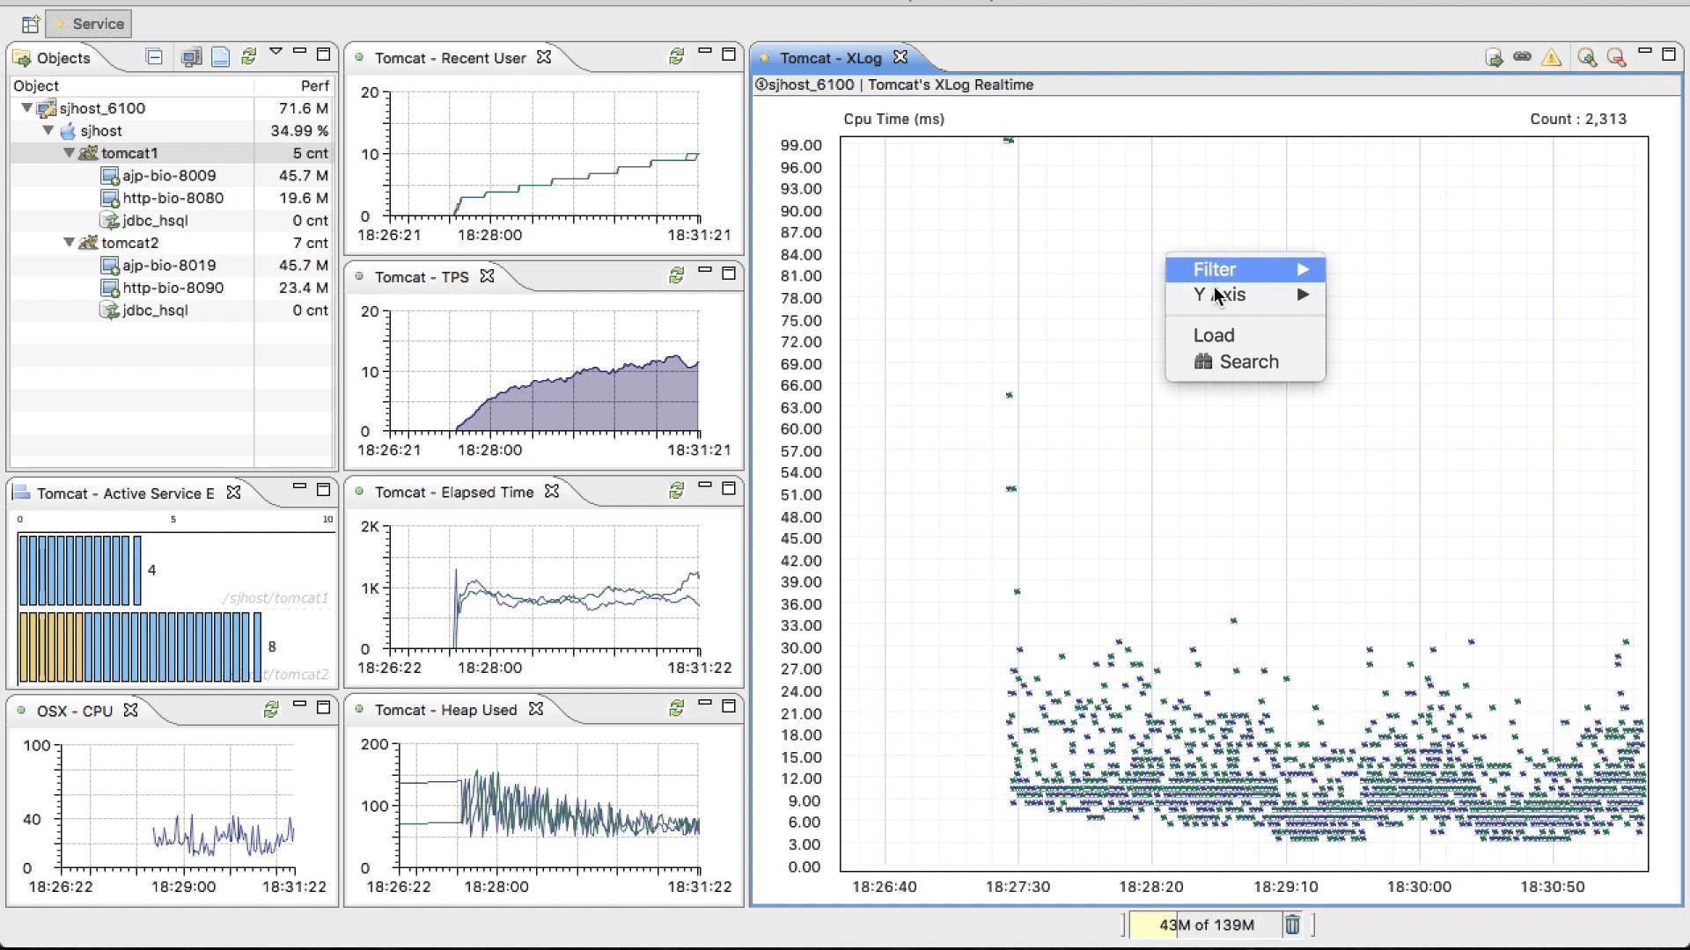This screenshot has height=950, width=1690.
Task: Click the monitor/server icon in Objects toolbar
Action: [190, 57]
